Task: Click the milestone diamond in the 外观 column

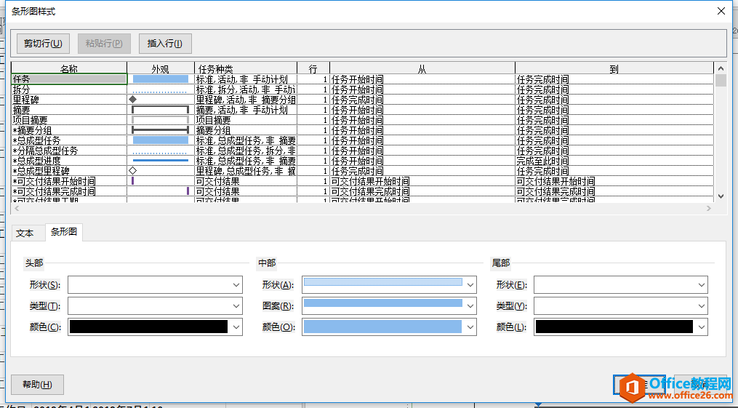Action: (x=132, y=99)
